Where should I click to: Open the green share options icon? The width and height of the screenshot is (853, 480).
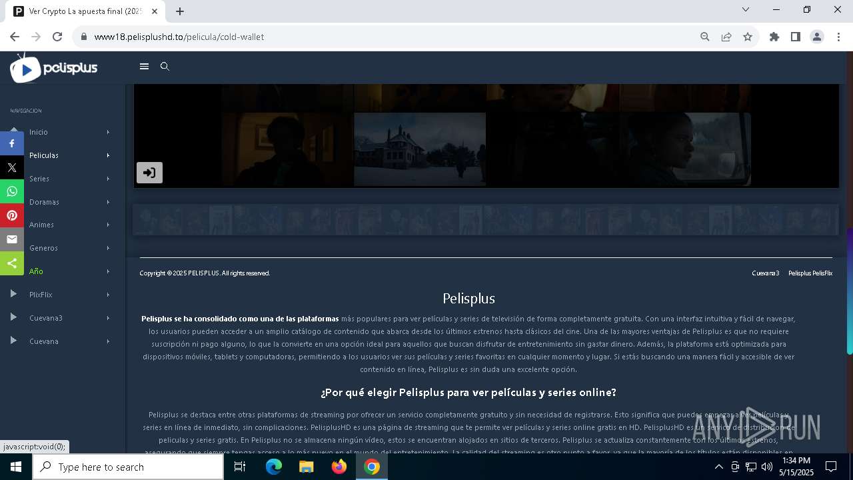(x=12, y=263)
